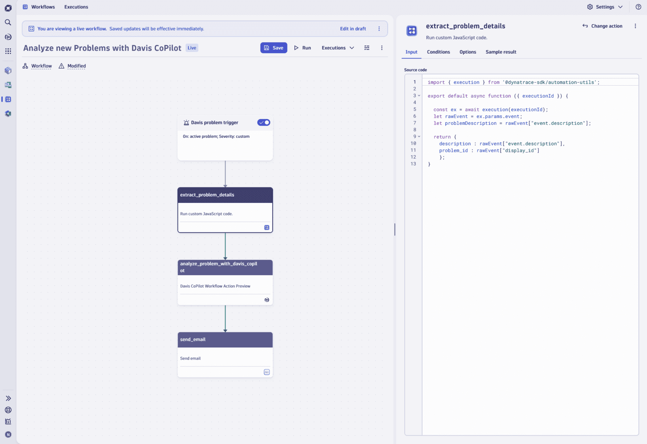
Task: Save the workflow
Action: coord(274,48)
